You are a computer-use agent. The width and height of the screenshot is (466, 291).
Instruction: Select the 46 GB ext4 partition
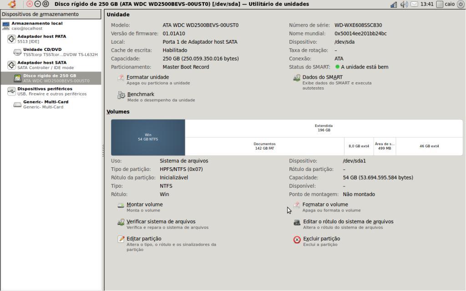coord(429,146)
